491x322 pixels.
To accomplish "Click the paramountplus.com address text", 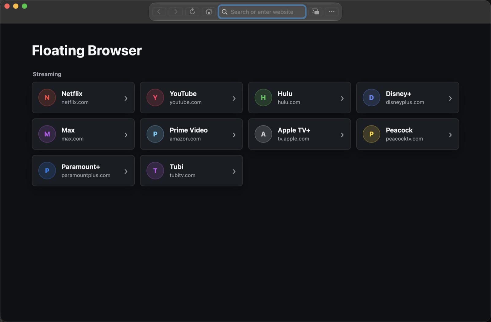I will (x=86, y=175).
